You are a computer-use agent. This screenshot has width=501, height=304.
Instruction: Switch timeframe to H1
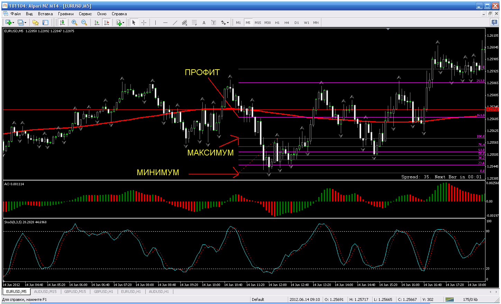(x=277, y=23)
